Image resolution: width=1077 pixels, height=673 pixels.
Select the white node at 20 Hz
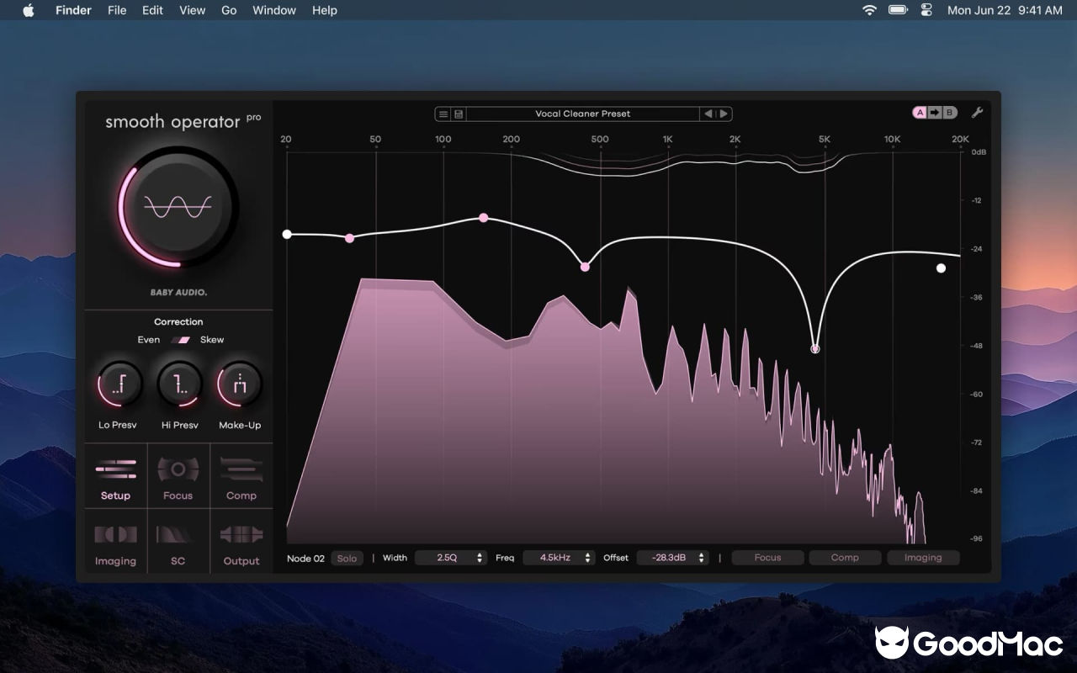point(287,234)
